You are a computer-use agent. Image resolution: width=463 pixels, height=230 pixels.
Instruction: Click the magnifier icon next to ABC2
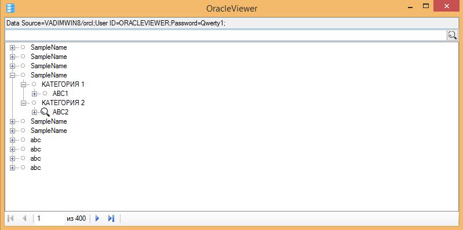(45, 112)
